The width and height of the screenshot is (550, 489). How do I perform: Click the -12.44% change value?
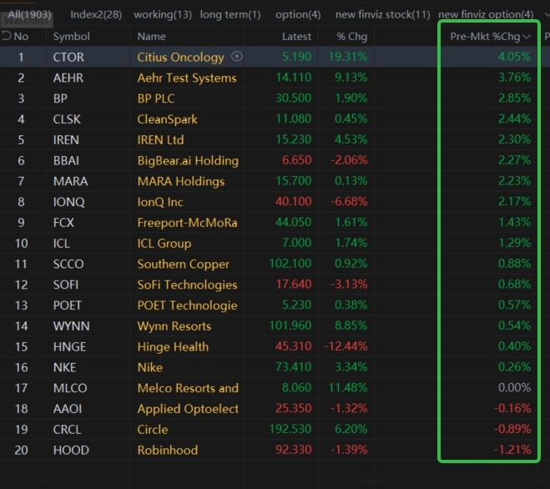click(x=346, y=346)
